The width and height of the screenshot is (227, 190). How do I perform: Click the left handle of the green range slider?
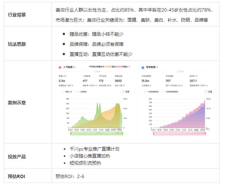coord(71,133)
